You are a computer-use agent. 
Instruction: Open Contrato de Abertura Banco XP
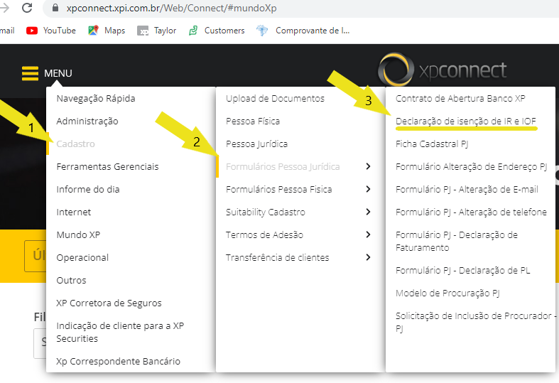click(460, 99)
